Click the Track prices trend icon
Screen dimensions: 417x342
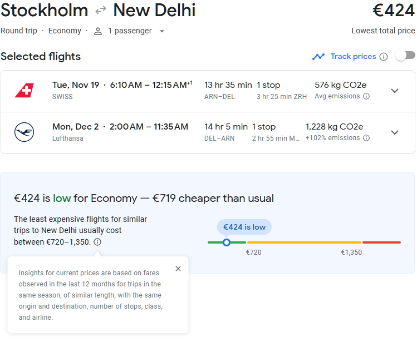(318, 56)
